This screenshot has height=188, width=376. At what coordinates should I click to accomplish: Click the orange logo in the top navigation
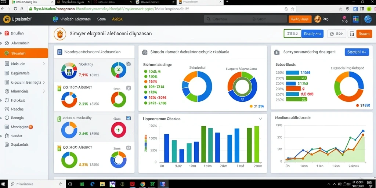(7, 19)
